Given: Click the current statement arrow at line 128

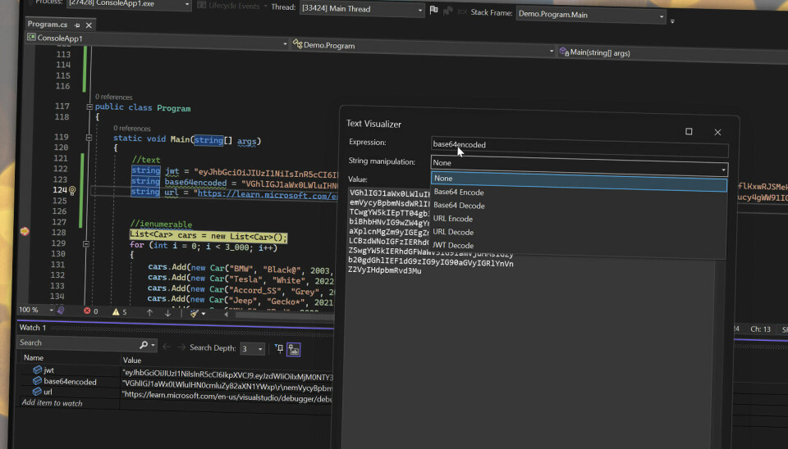Looking at the screenshot, I should point(24,231).
